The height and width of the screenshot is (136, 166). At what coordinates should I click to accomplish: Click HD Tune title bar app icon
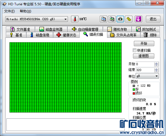(4, 4)
